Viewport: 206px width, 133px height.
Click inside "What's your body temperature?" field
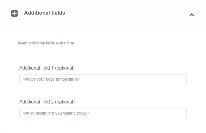103,79
